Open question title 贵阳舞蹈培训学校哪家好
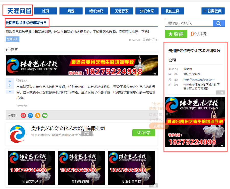The width and height of the screenshot is (230, 189). click(x=26, y=23)
